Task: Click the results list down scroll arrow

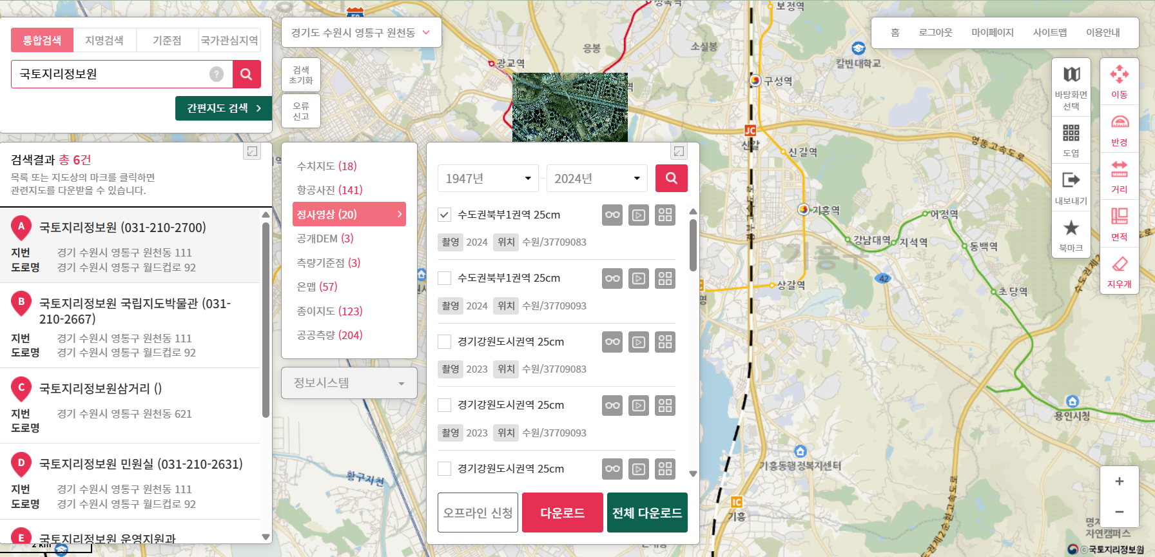Action: 266,536
